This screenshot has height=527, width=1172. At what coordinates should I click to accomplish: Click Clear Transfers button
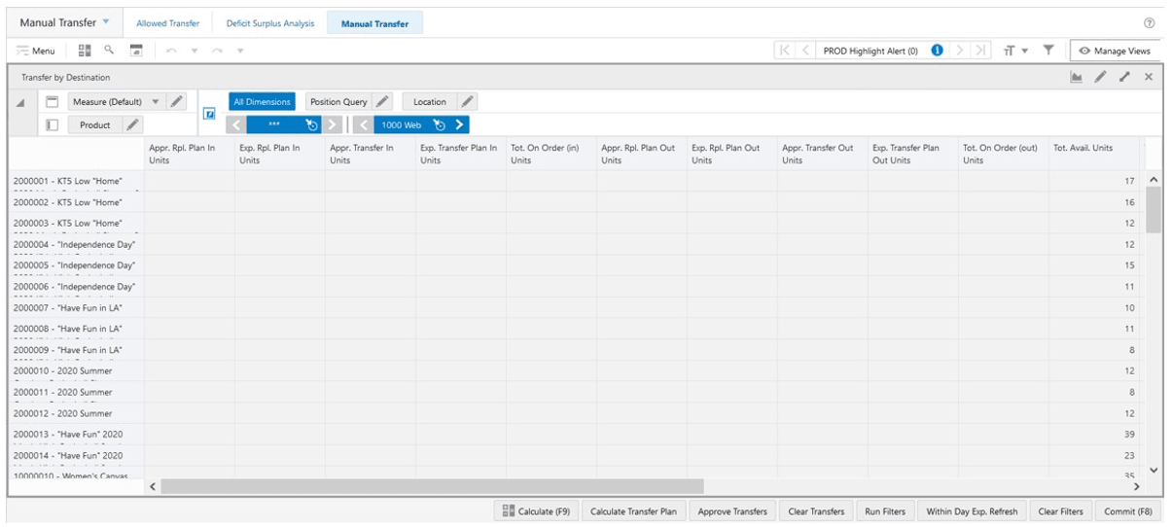[x=817, y=511]
